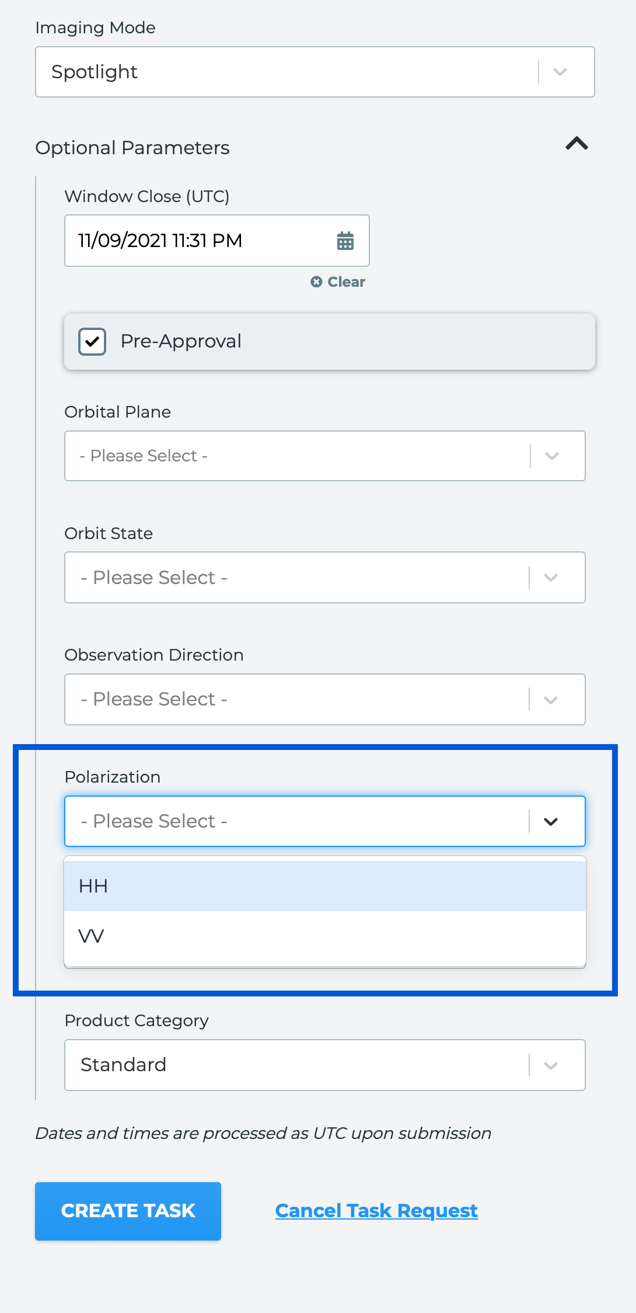Open the Orbital Plane select box

coord(325,456)
